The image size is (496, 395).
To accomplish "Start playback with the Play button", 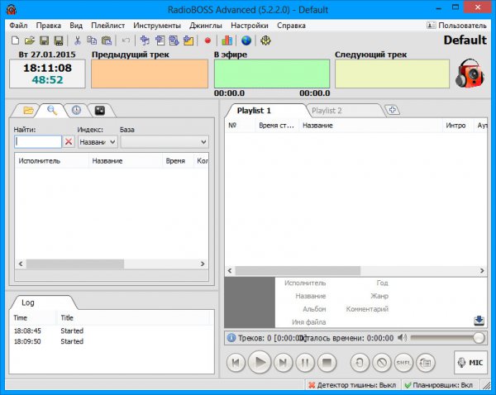I will (x=260, y=363).
